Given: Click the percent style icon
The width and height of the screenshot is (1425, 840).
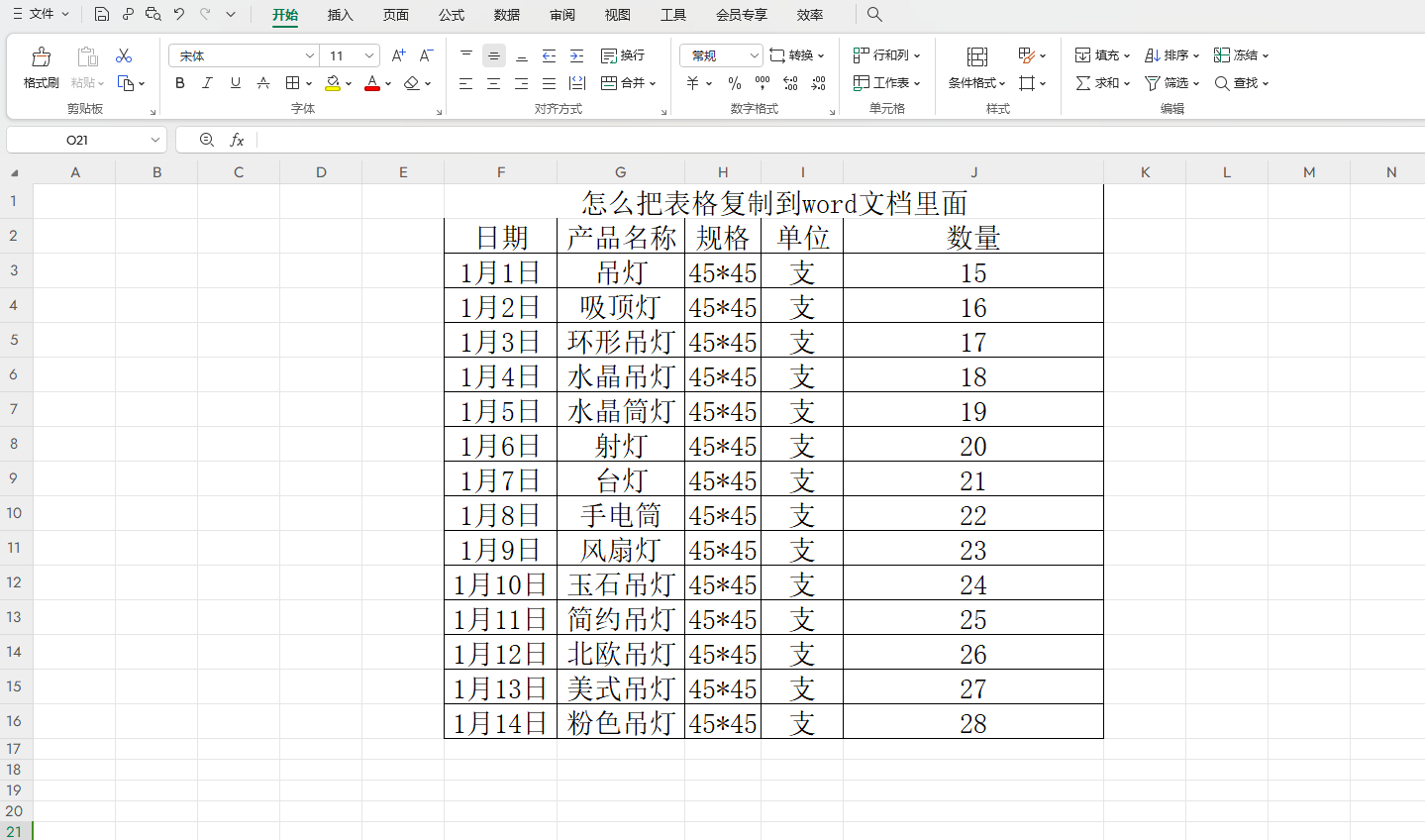Looking at the screenshot, I should pos(734,83).
